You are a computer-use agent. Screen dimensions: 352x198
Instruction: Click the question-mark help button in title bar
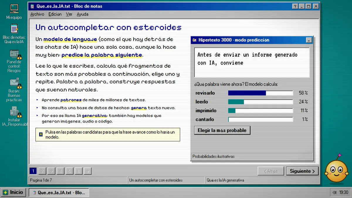pos(295,6)
